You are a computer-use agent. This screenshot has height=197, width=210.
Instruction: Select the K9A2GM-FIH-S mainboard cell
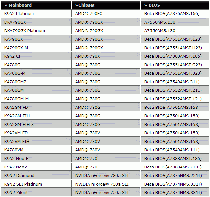[x=19, y=125]
